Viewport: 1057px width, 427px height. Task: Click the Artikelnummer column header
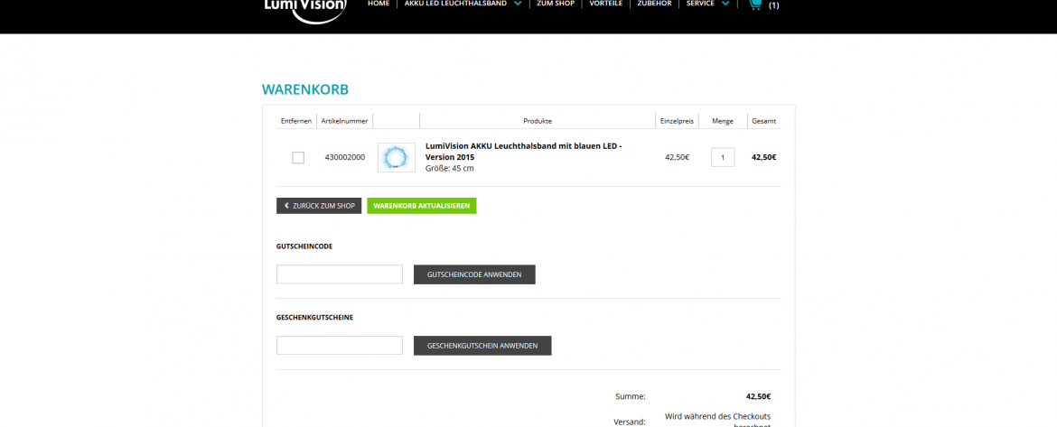344,121
